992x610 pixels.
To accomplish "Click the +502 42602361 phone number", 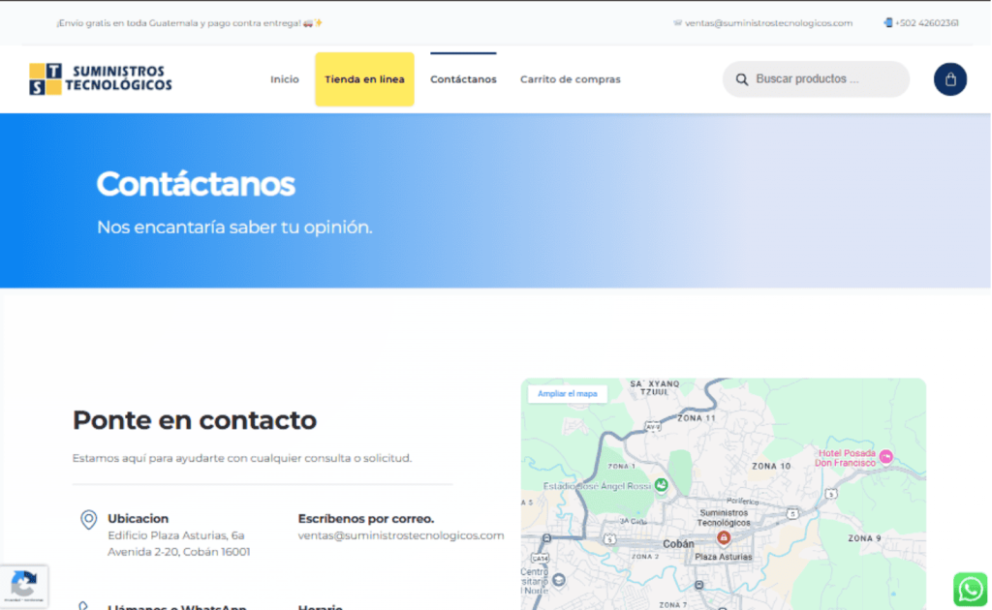I will point(926,23).
